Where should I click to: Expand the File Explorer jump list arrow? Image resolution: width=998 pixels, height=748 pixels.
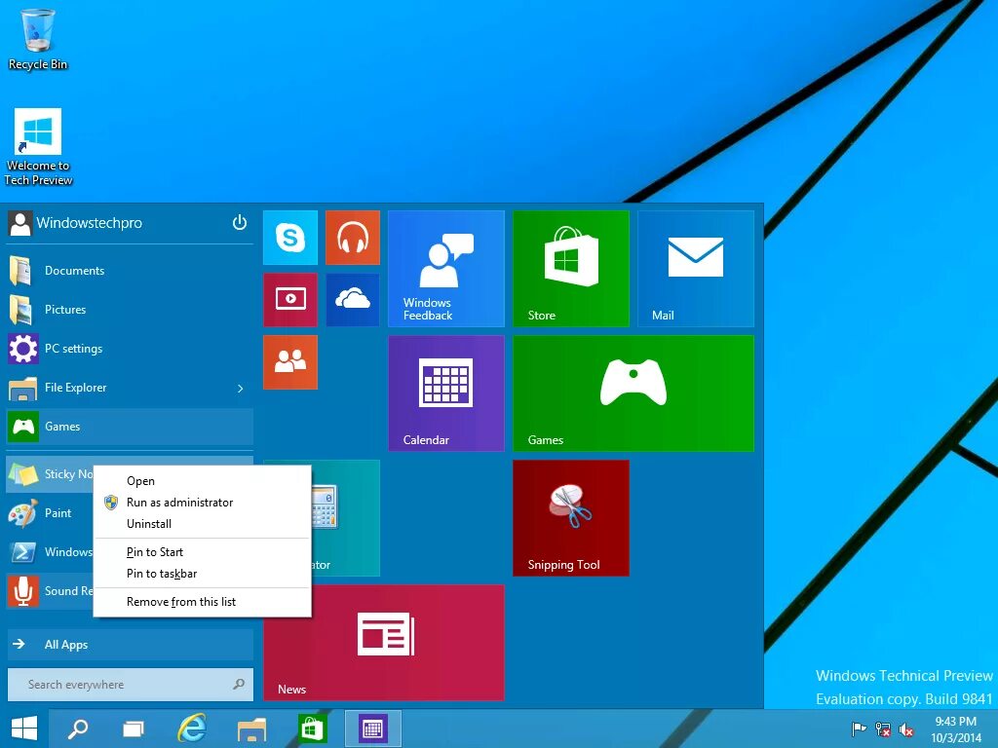coord(240,388)
